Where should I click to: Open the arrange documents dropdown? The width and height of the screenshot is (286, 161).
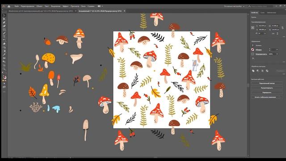[x=100, y=6]
